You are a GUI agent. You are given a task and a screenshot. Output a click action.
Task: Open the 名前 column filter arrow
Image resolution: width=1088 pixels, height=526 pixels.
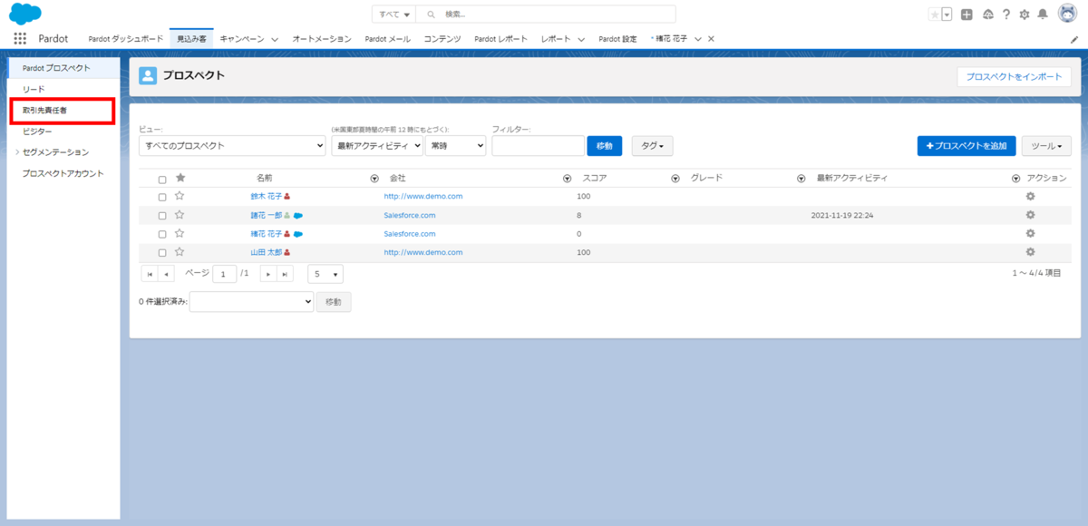[375, 179]
